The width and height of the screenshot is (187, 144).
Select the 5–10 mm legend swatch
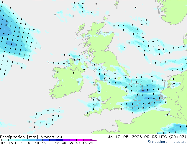(x=32, y=140)
